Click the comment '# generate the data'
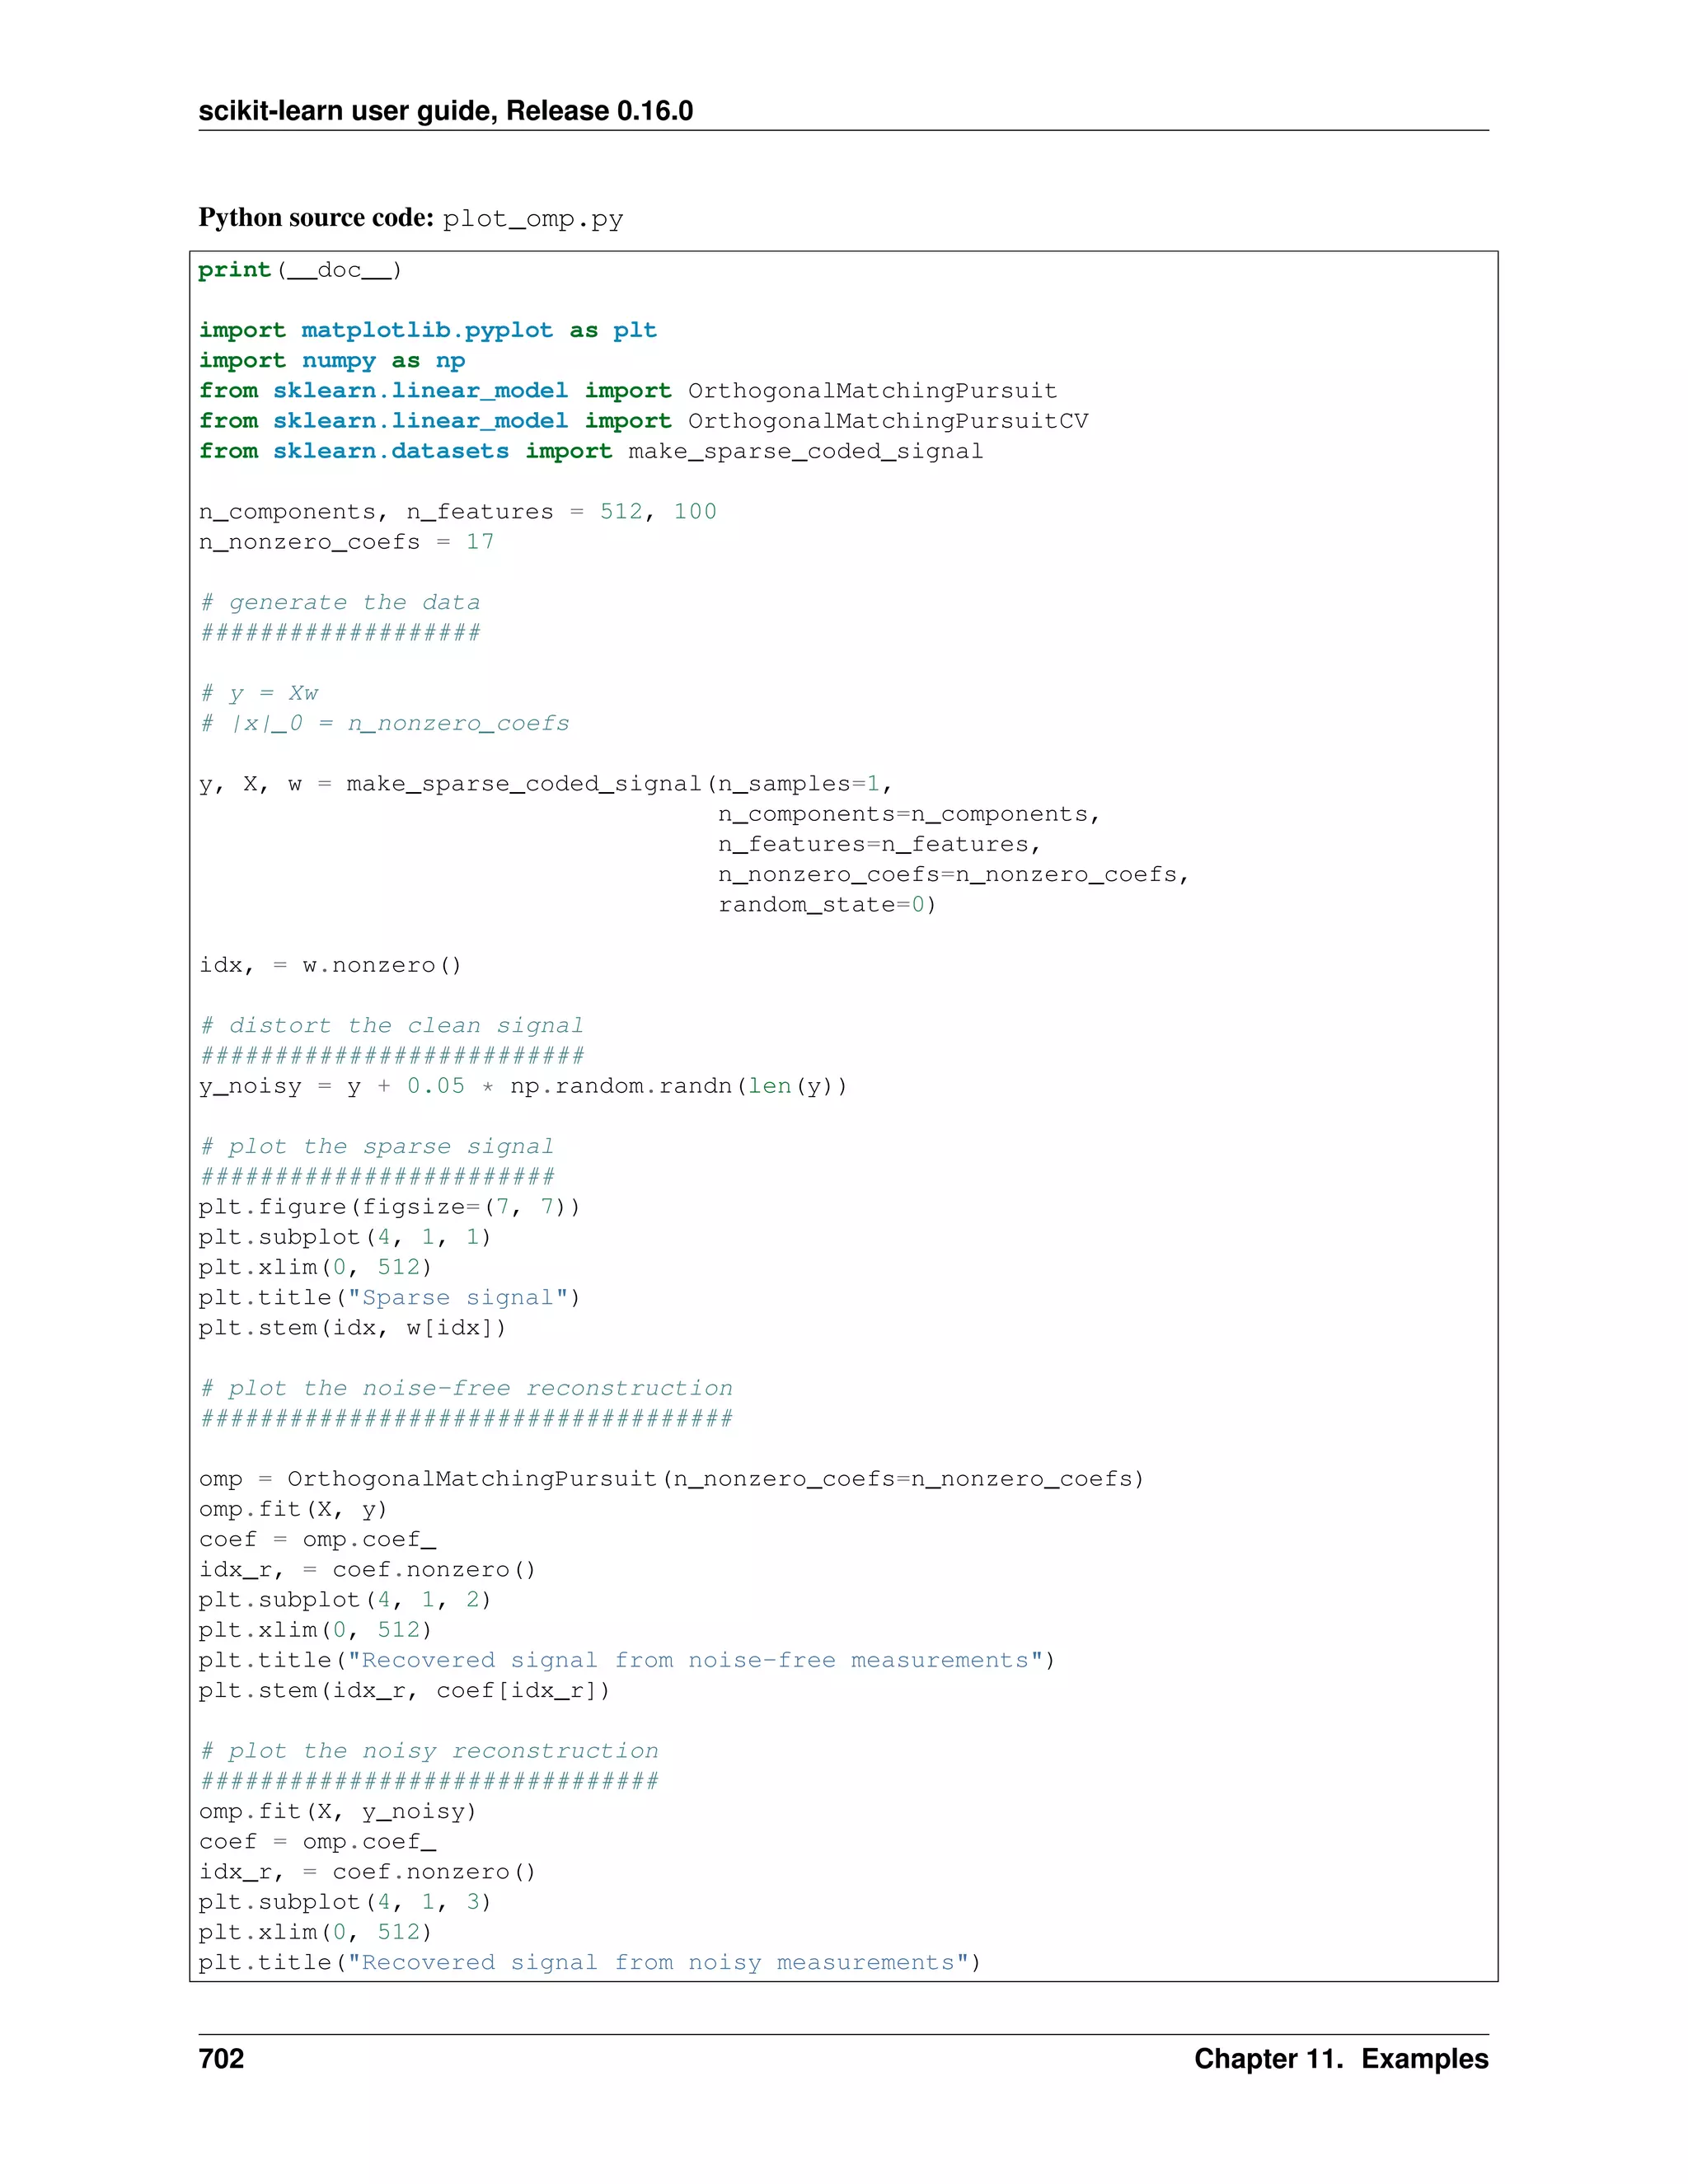 (340, 603)
